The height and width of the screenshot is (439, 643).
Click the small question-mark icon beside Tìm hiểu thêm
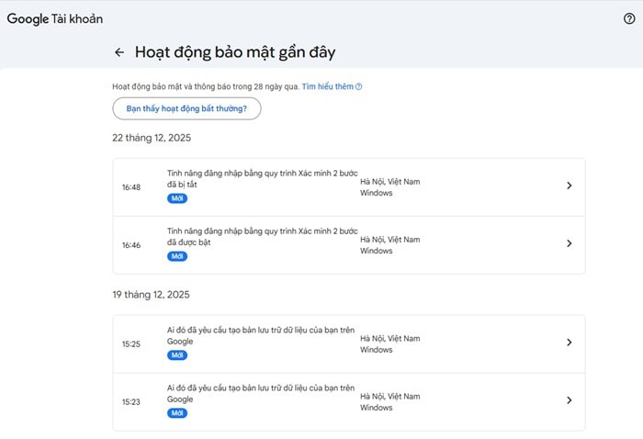(x=358, y=86)
